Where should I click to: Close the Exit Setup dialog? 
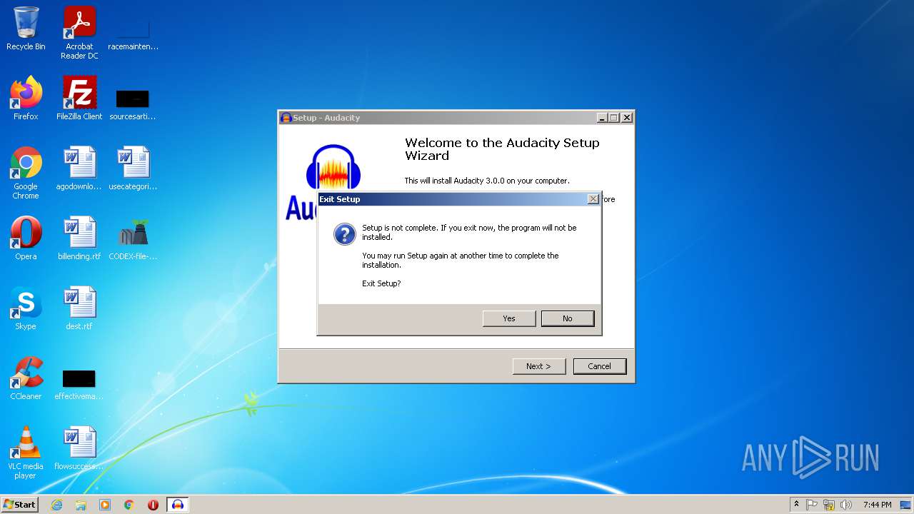pos(593,199)
